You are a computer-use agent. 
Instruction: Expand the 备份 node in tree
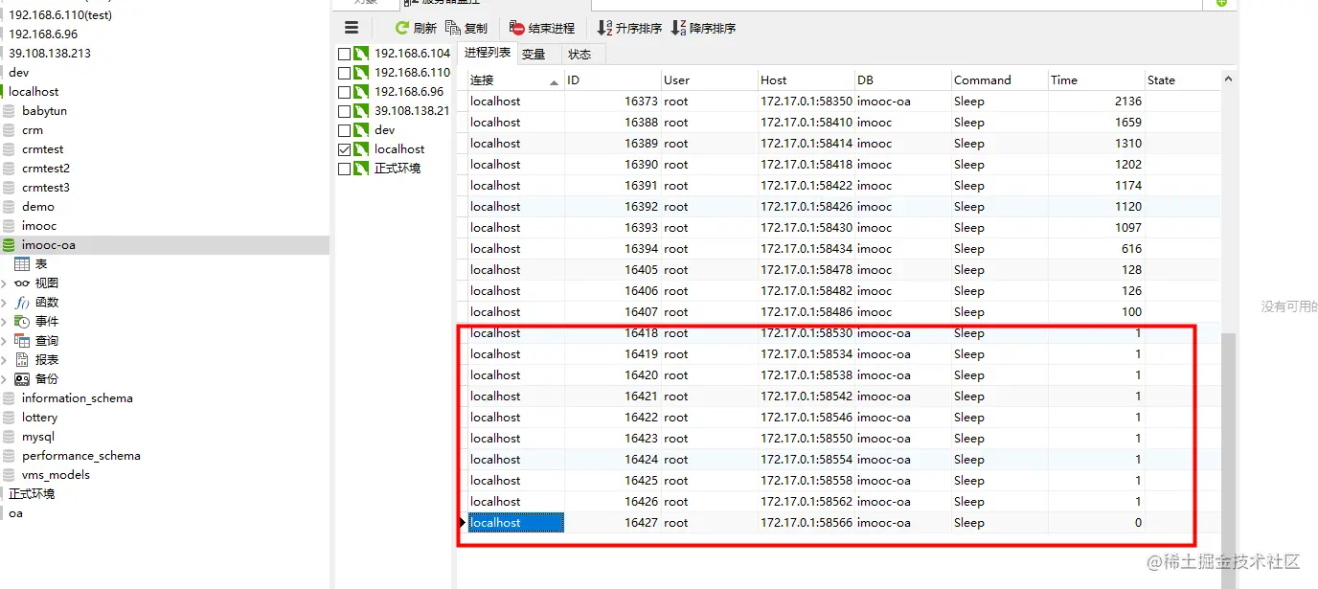click(5, 379)
